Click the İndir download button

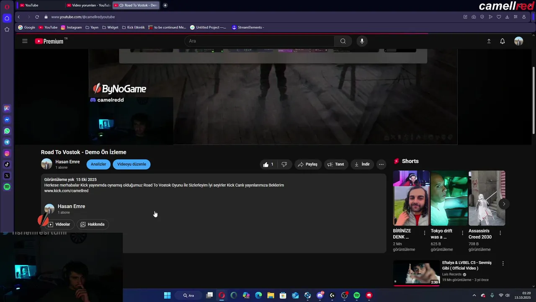362,164
